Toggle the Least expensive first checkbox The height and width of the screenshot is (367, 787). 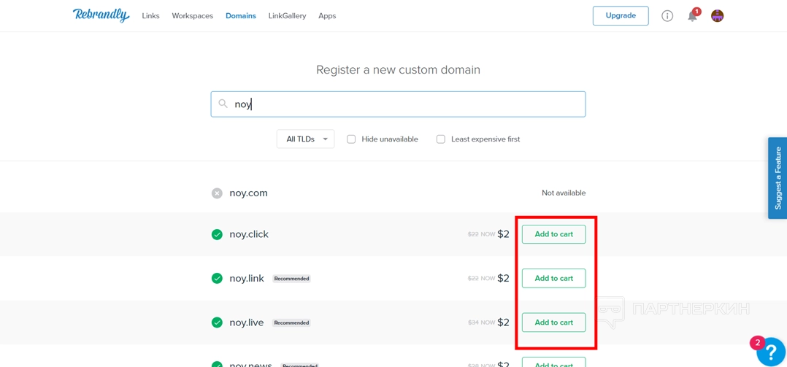click(x=441, y=139)
